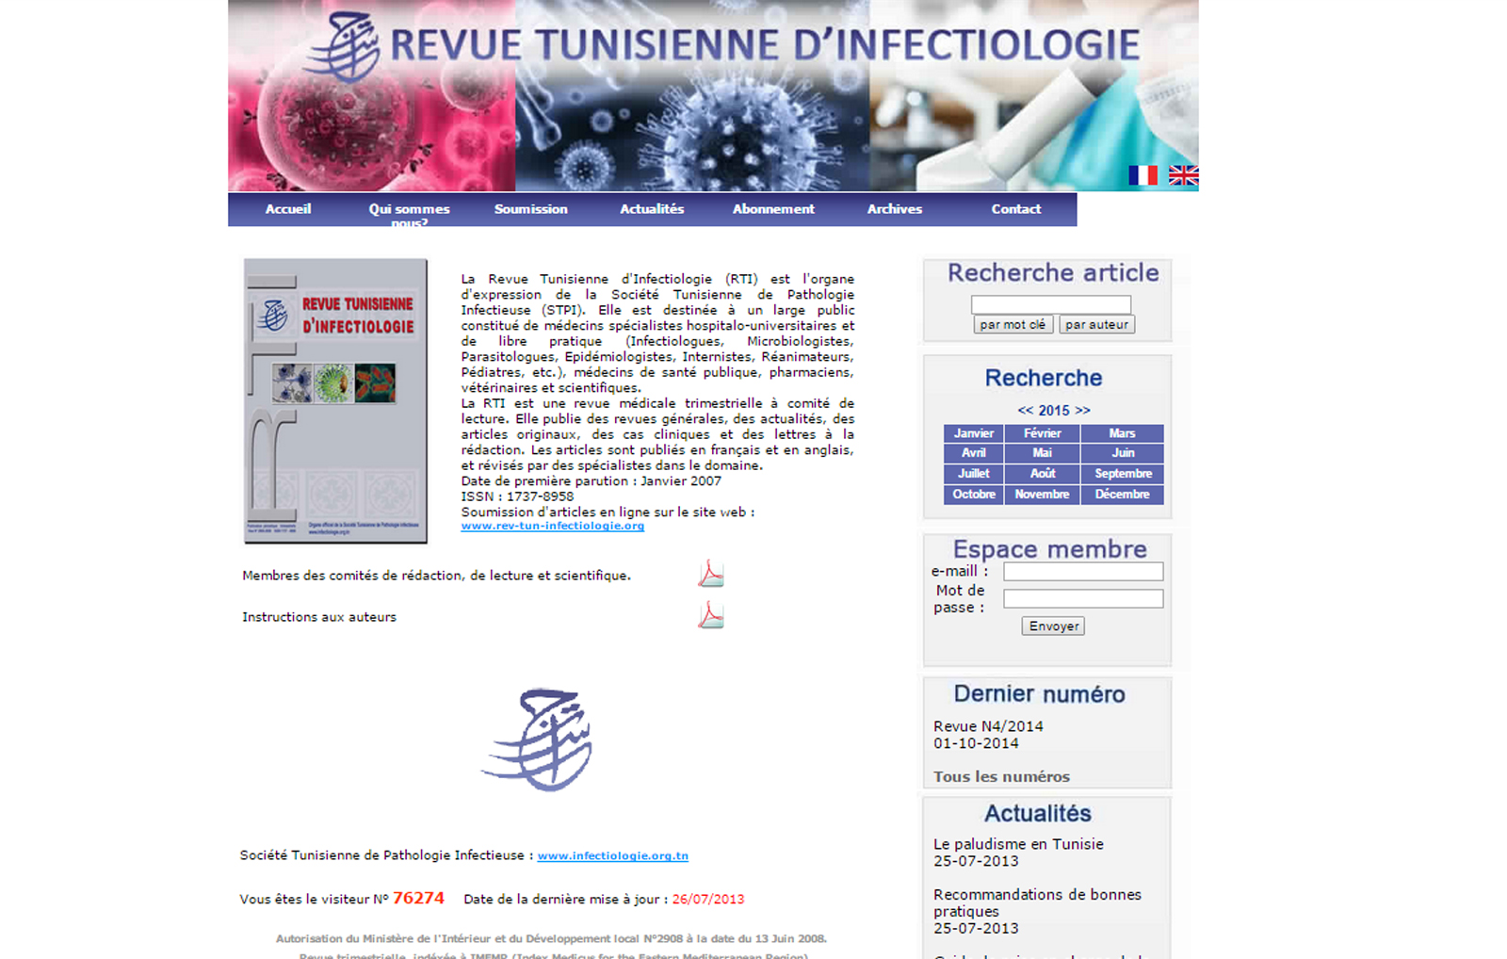Search articles with par mot clé button
The width and height of the screenshot is (1507, 959).
(1013, 325)
